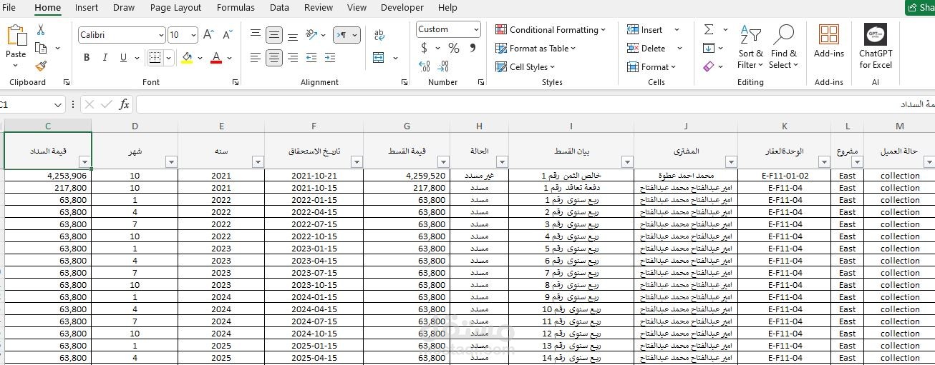Toggle Bottom Align button
The width and height of the screenshot is (935, 365).
[x=293, y=34]
